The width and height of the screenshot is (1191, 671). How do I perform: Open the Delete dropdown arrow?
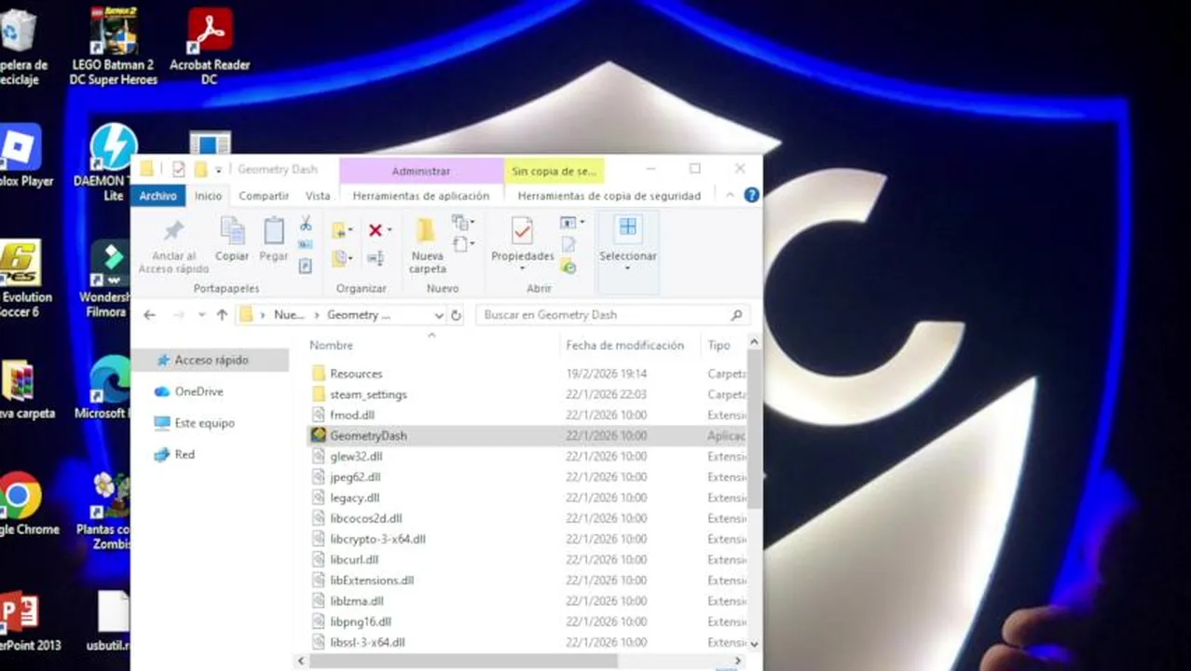click(390, 230)
